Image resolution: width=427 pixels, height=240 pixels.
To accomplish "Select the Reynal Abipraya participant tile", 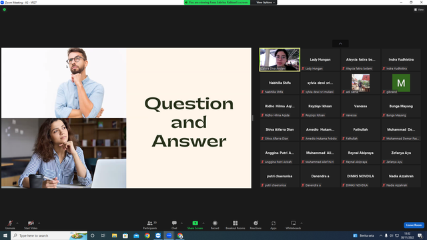I will [360, 153].
